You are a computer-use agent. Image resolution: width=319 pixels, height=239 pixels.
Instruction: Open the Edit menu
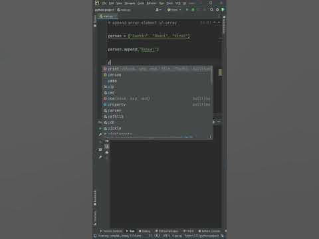point(111,3)
